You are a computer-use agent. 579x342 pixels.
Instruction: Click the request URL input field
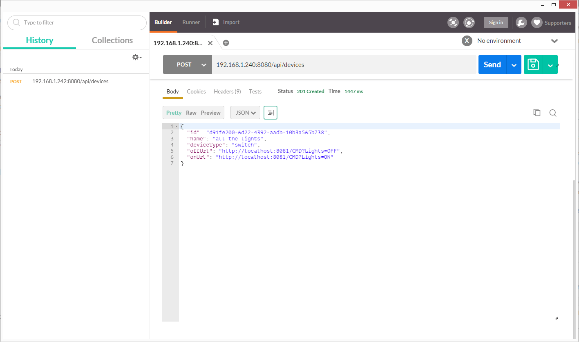[x=344, y=64]
